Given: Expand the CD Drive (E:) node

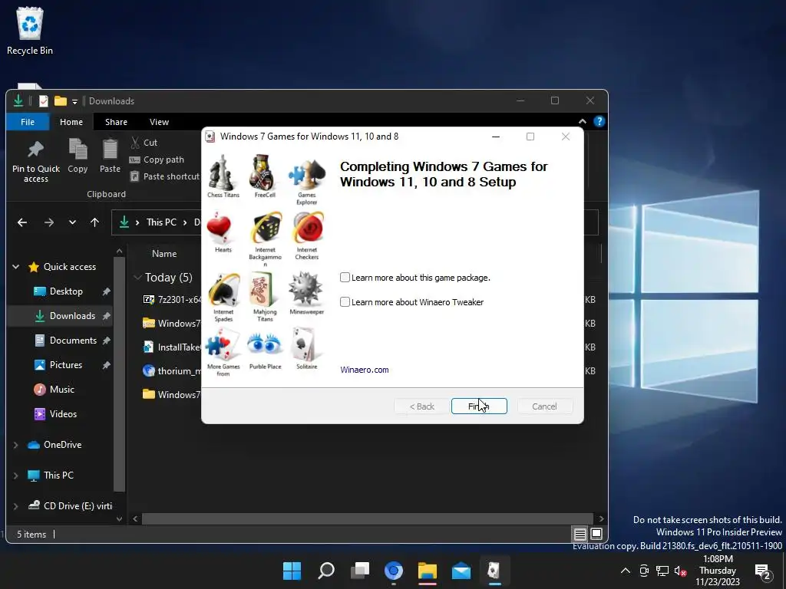Looking at the screenshot, I should 16,506.
